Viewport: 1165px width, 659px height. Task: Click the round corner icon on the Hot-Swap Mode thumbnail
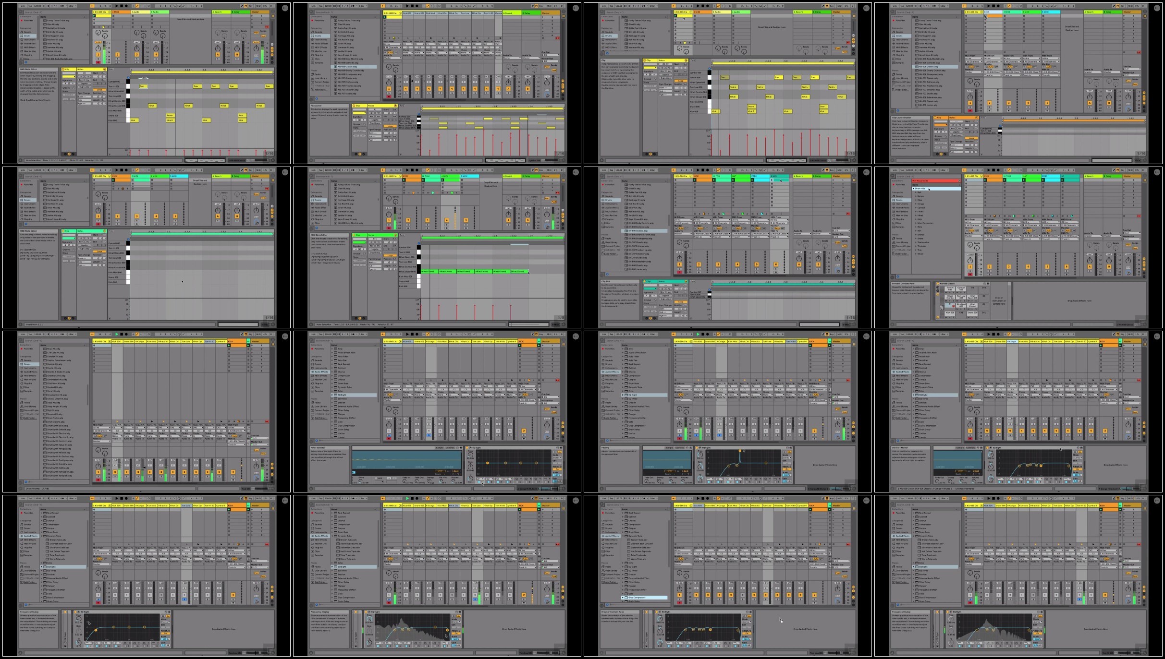point(1156,172)
